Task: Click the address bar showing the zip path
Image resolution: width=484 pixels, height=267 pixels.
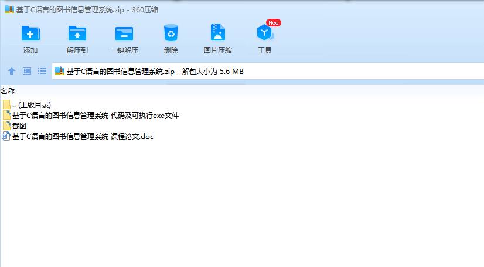Action: point(268,72)
